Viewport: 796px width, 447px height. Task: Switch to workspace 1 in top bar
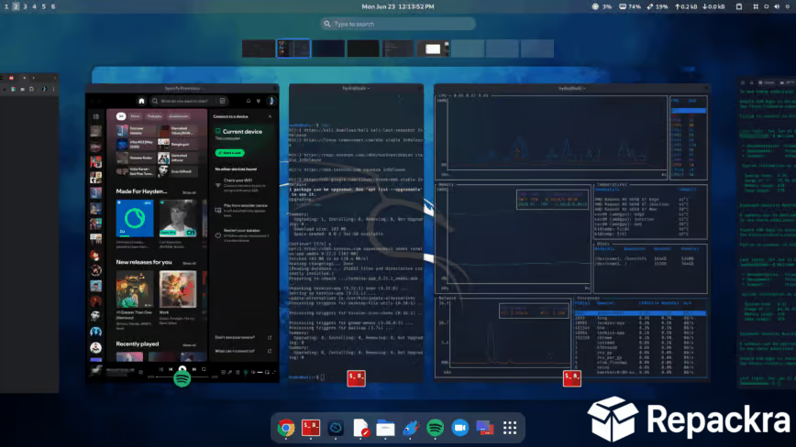pos(6,6)
